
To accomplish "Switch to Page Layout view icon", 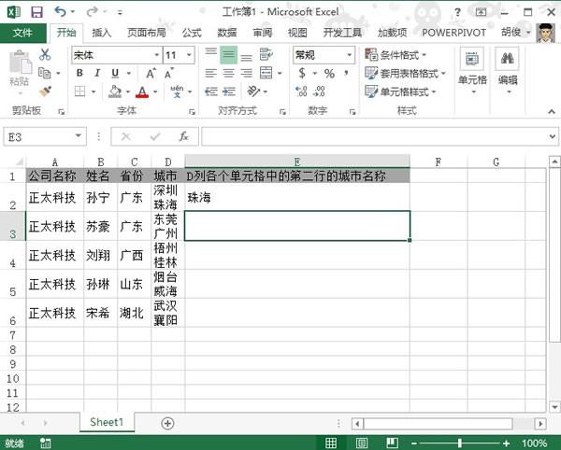I will 361,443.
